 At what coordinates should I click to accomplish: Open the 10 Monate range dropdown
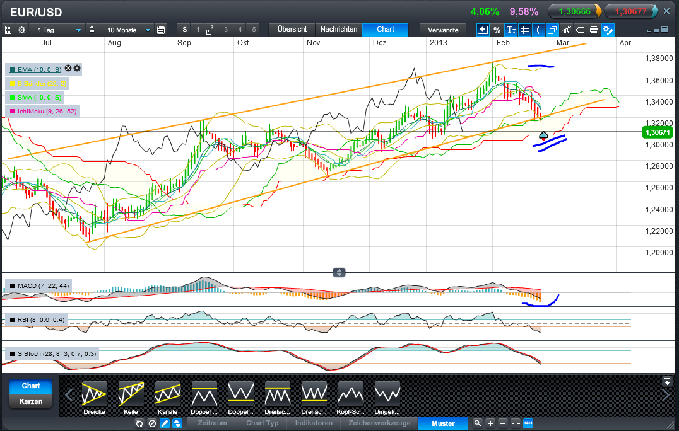click(129, 30)
